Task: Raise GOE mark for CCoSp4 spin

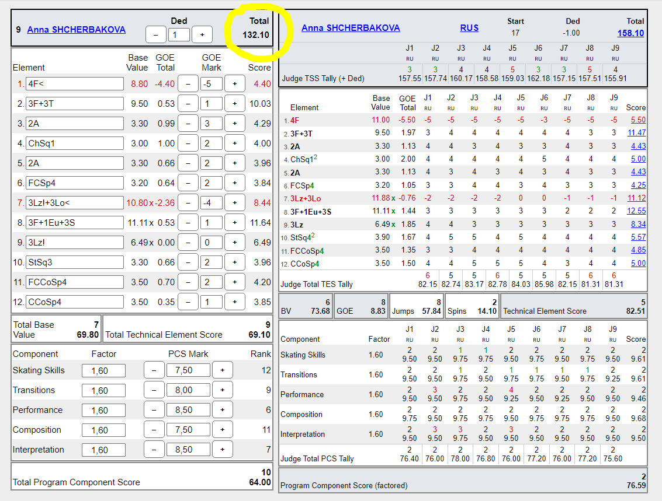Action: point(234,302)
